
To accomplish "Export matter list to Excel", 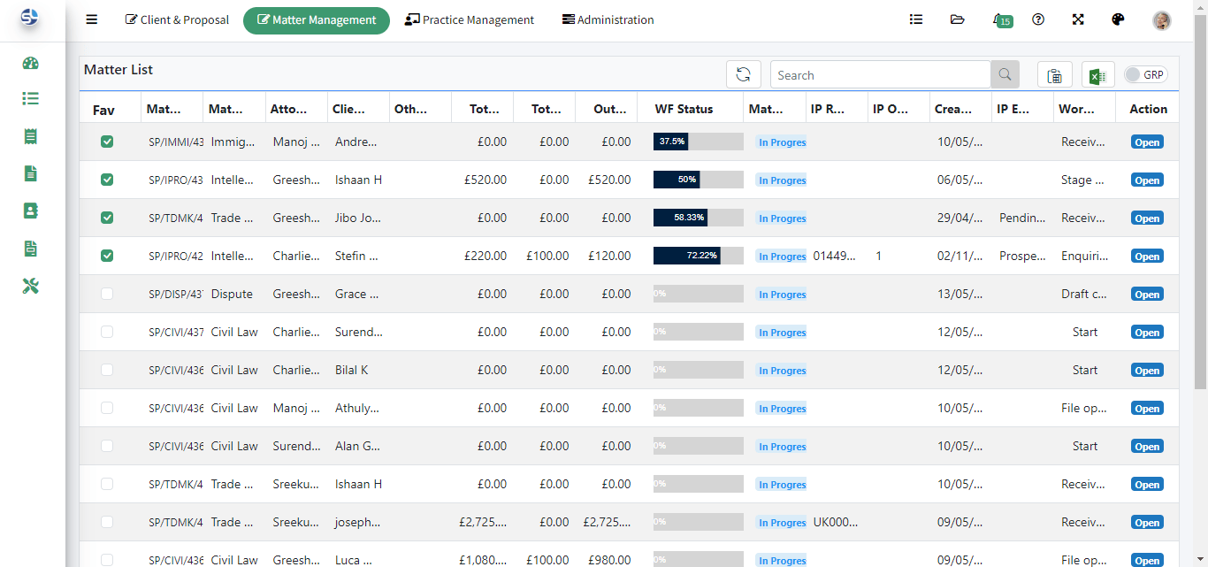I will (x=1097, y=75).
